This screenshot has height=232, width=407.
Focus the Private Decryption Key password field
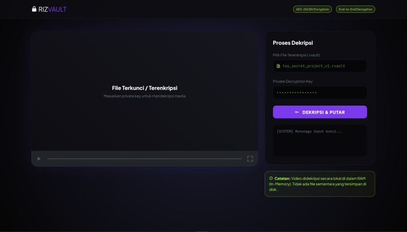[319, 93]
